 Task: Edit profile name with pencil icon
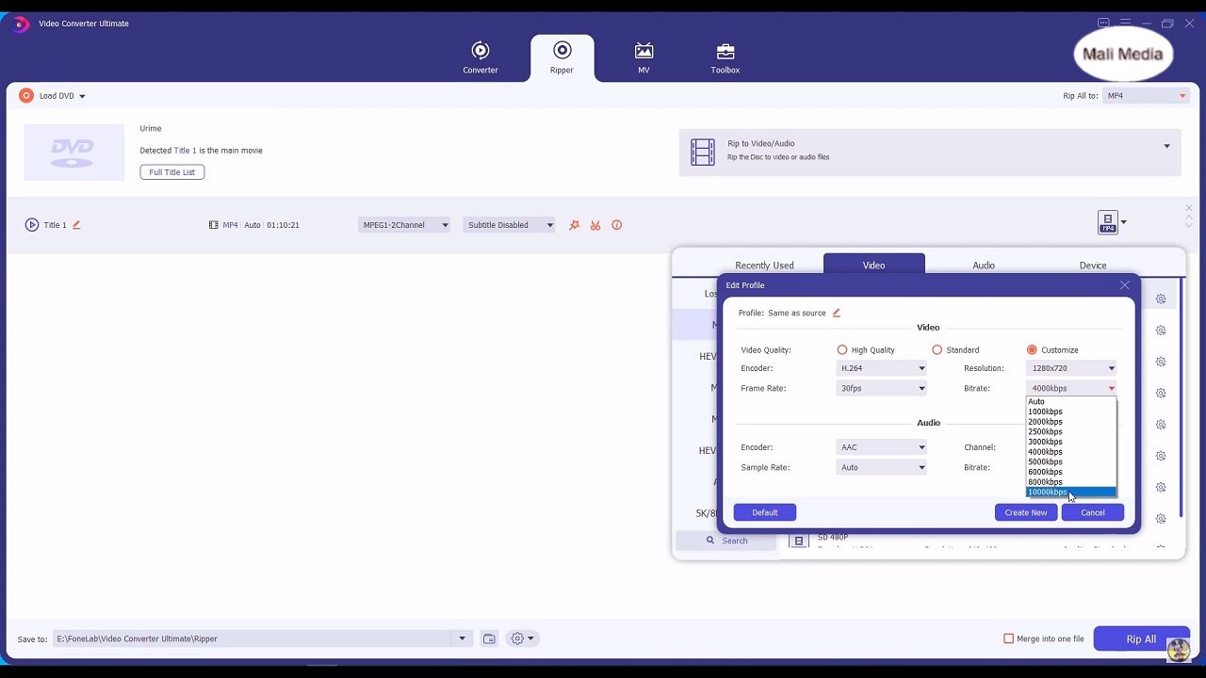click(836, 313)
